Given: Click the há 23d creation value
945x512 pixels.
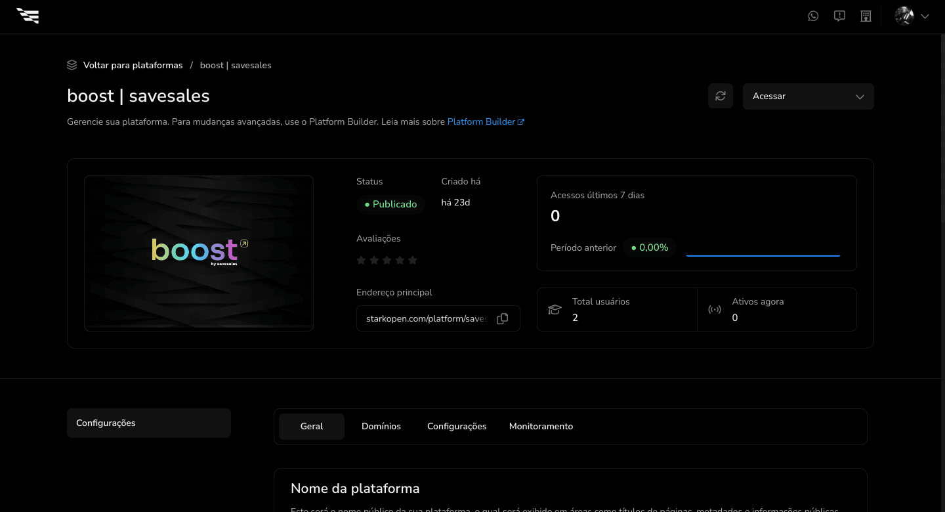Looking at the screenshot, I should 455,202.
